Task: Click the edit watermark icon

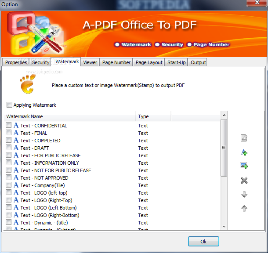Action: 244,138
